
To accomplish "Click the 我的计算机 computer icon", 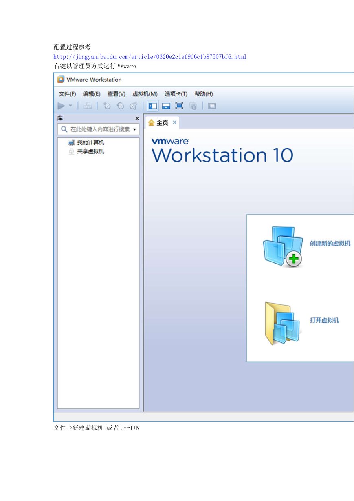I will (71, 143).
